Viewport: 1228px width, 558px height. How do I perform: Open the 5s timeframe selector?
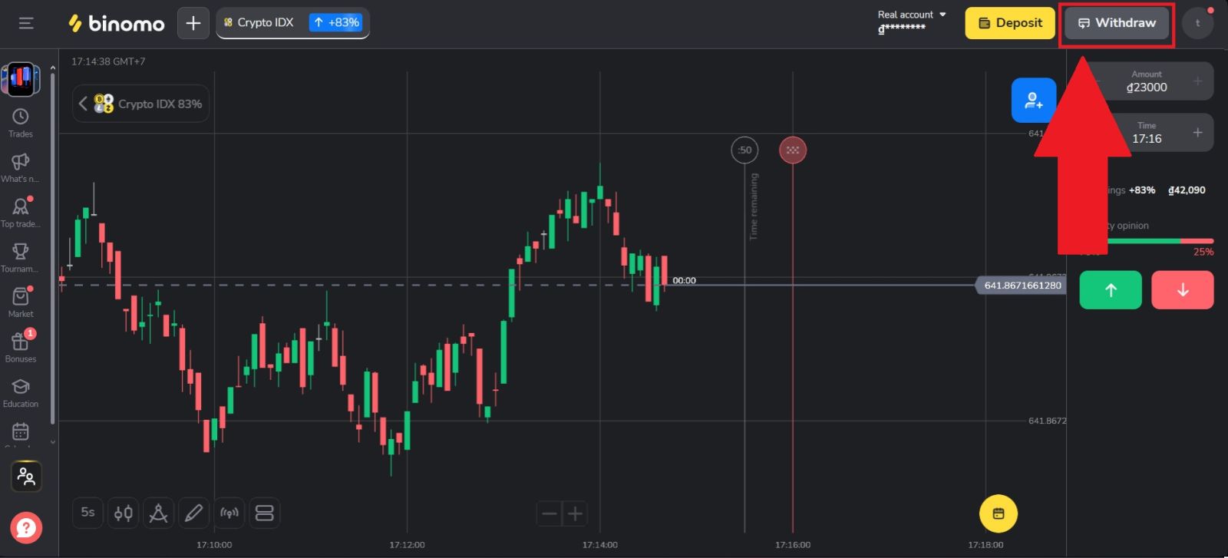coord(88,512)
